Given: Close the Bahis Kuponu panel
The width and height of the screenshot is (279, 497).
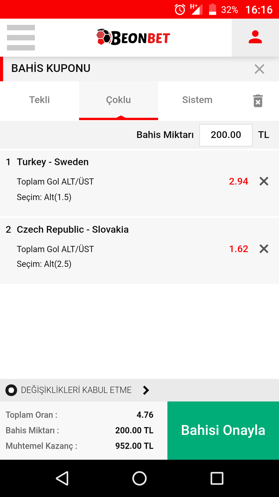Looking at the screenshot, I should coord(259,69).
